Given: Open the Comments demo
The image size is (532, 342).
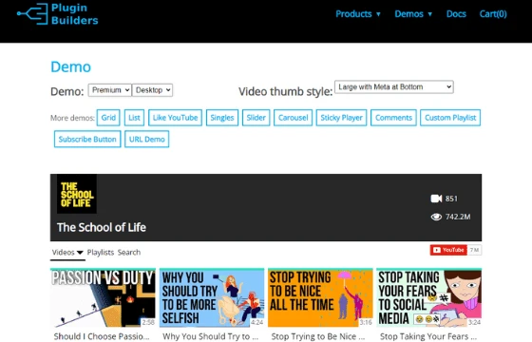Looking at the screenshot, I should click(x=393, y=118).
